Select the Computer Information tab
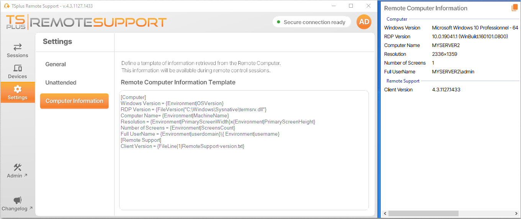The image size is (521, 219). coord(74,101)
